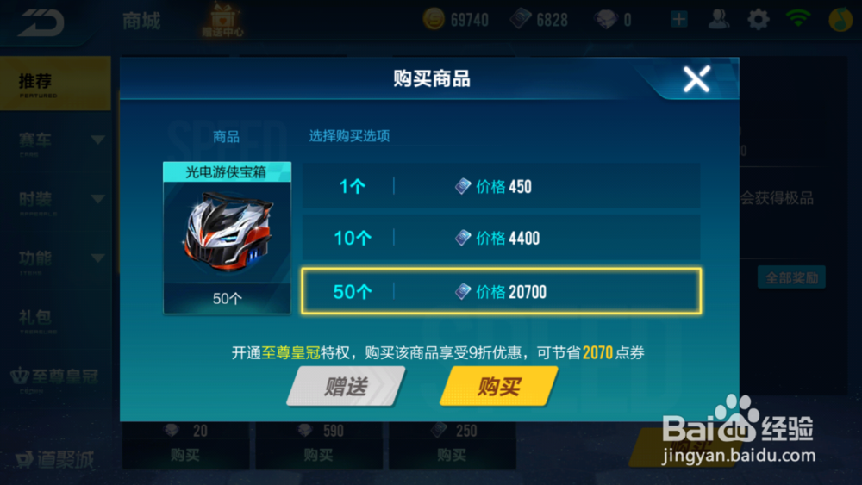862x485 pixels.
Task: Select the 50个 price 20700 option
Action: [x=501, y=291]
